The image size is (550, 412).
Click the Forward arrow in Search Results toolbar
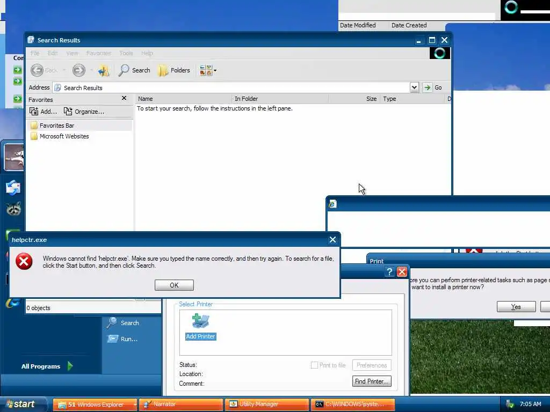pos(79,70)
